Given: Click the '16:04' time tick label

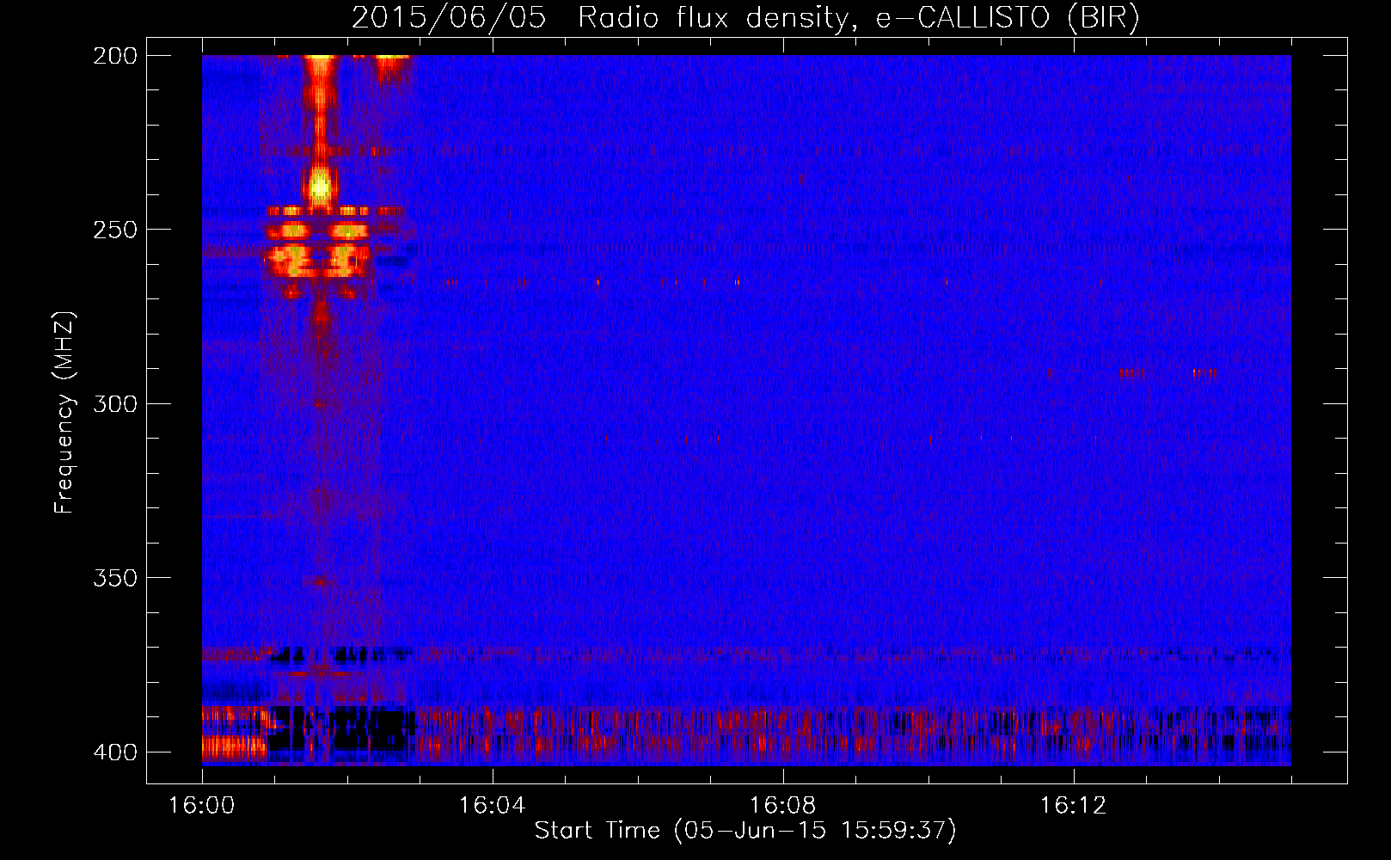Looking at the screenshot, I should pos(492,806).
